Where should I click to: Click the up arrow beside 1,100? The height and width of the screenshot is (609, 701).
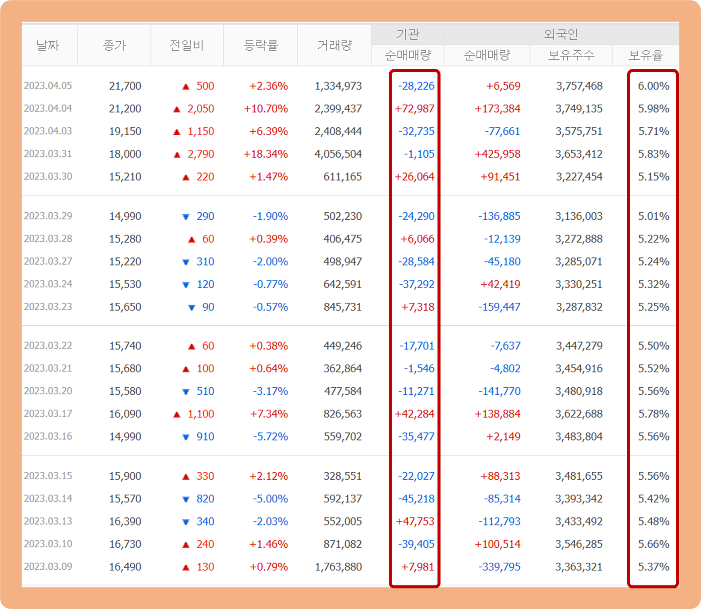[177, 414]
